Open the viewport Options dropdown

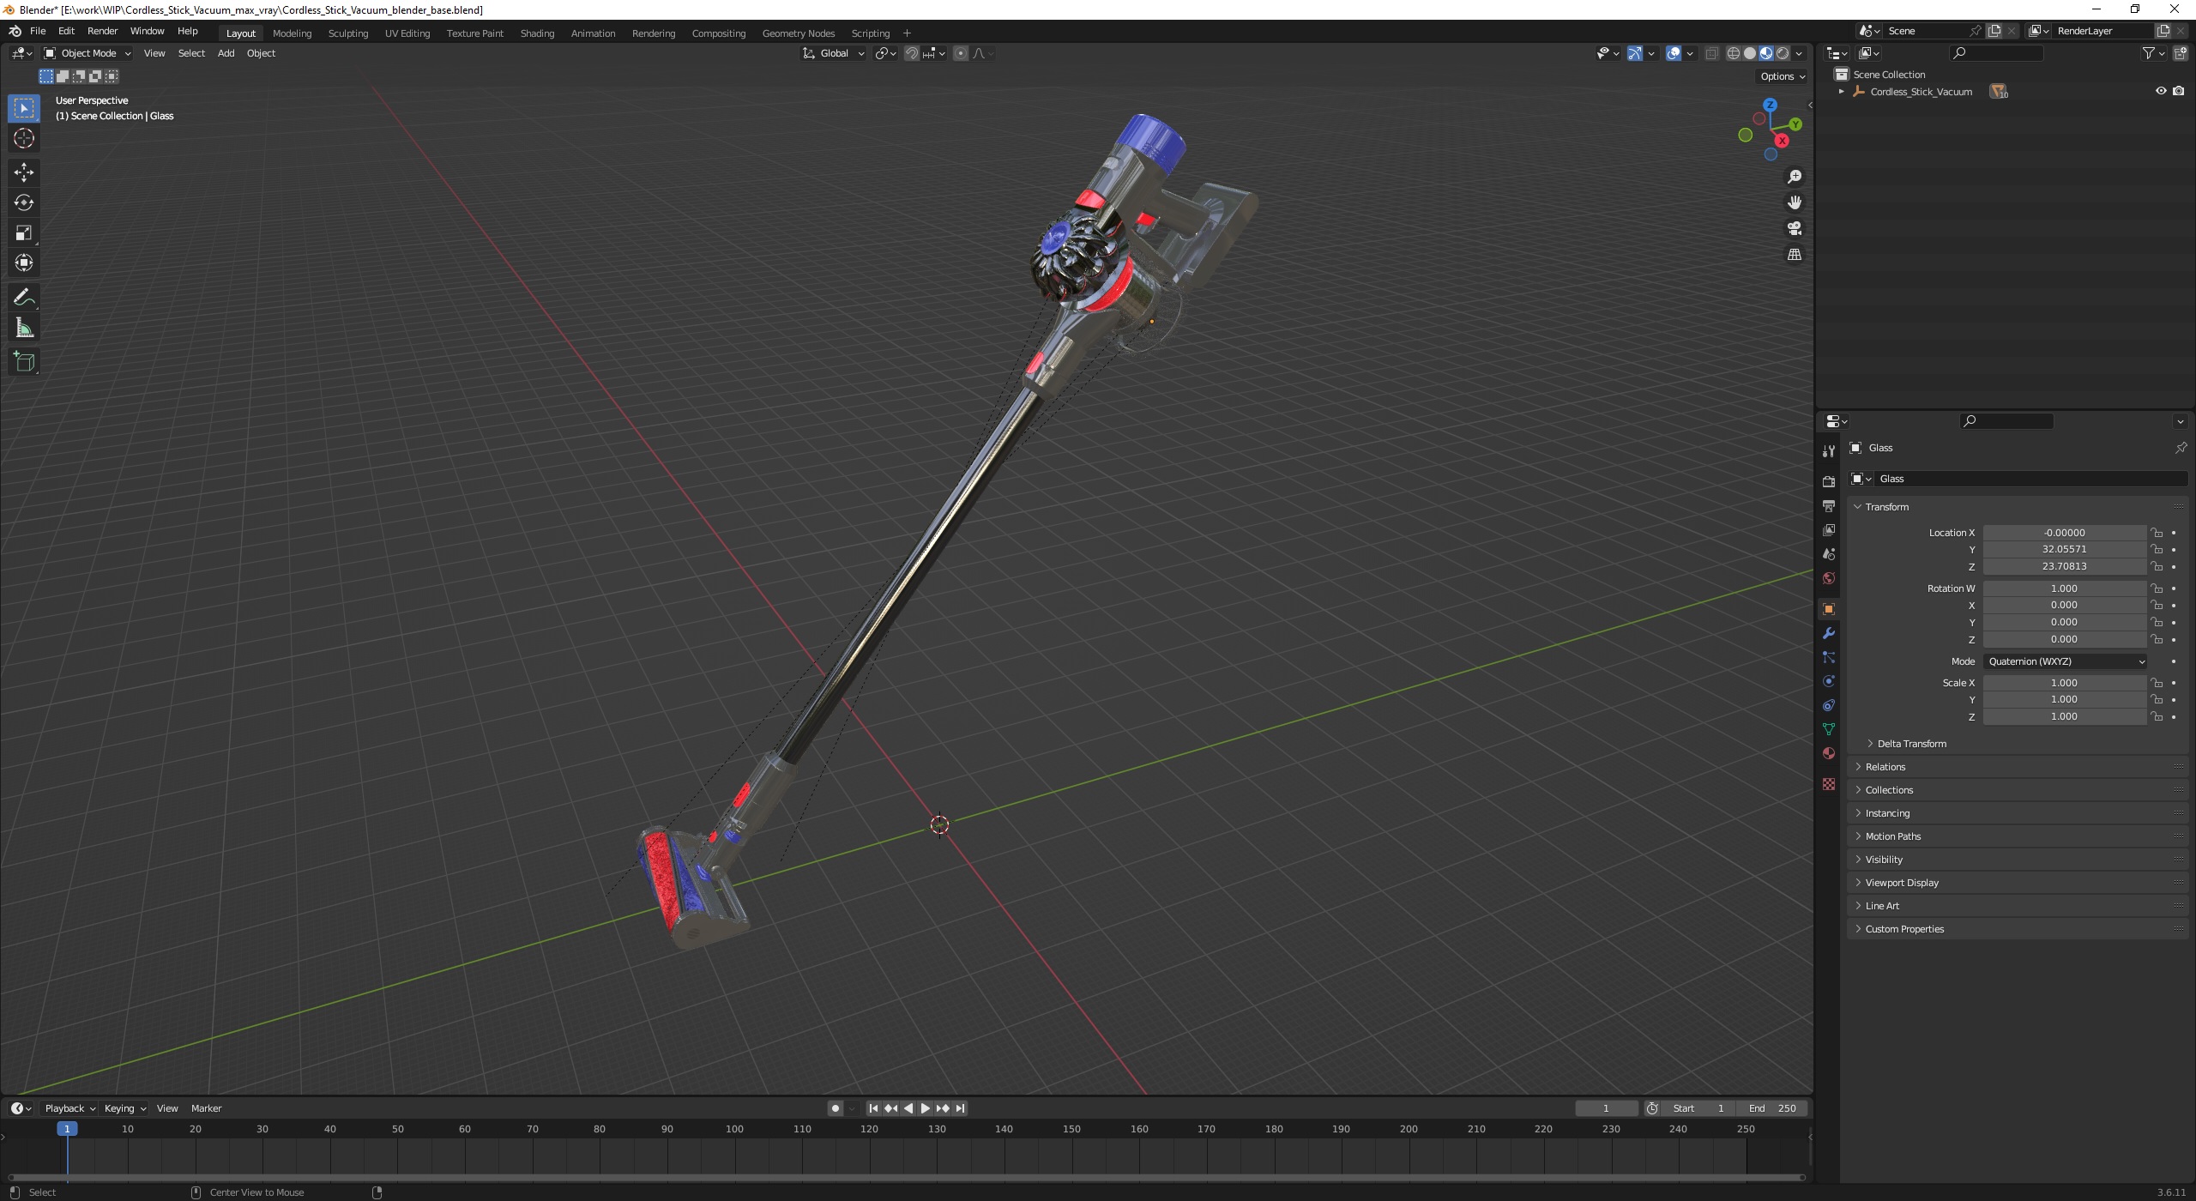point(1783,76)
